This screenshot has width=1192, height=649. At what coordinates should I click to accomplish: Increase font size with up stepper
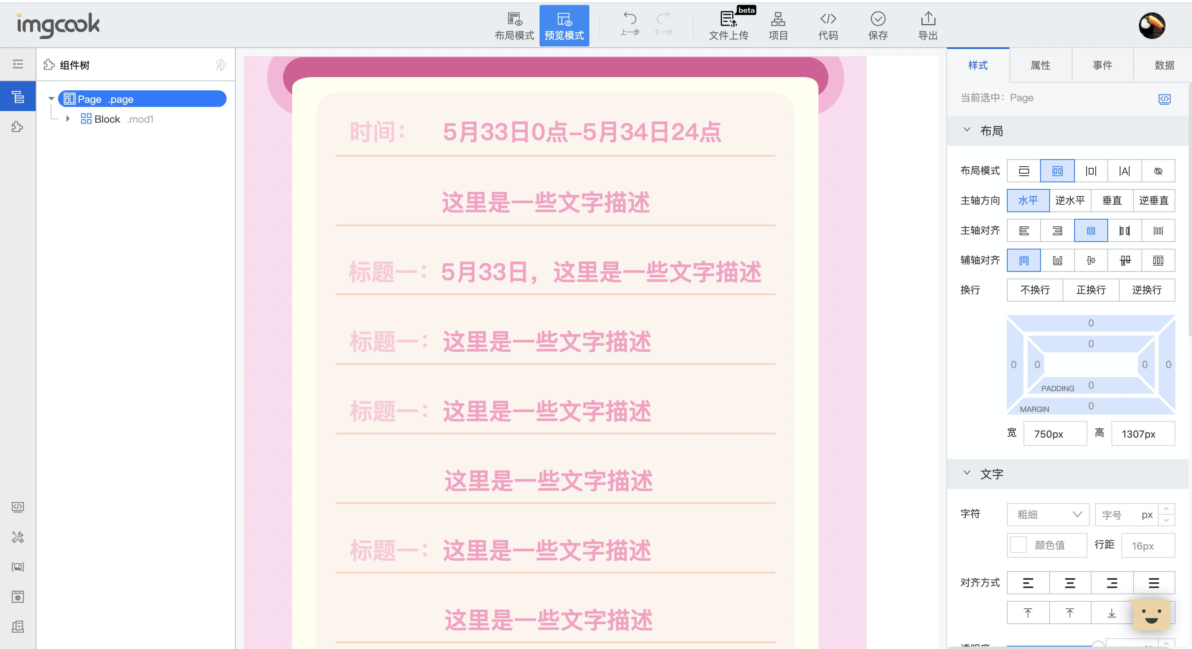click(x=1166, y=509)
